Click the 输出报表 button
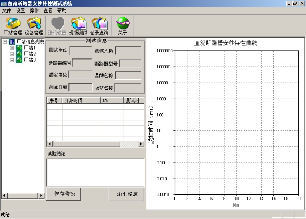Viewport: 306px width, 219px height. [x=126, y=194]
